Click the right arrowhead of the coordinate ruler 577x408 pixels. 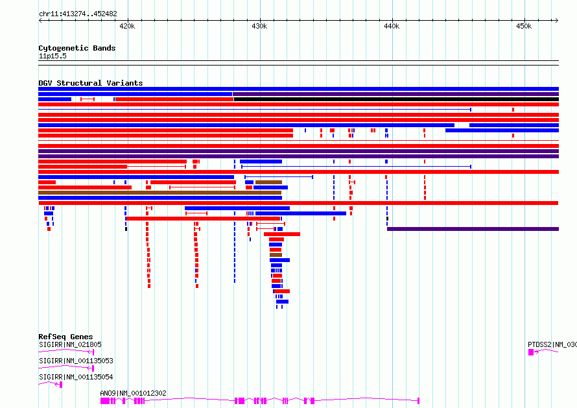pos(557,21)
